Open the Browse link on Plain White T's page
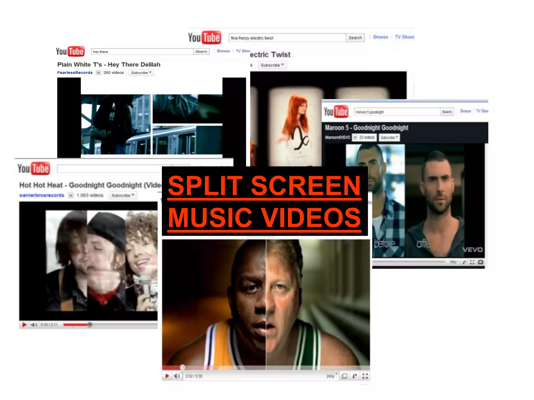Image resolution: width=534 pixels, height=400 pixels. tap(223, 51)
